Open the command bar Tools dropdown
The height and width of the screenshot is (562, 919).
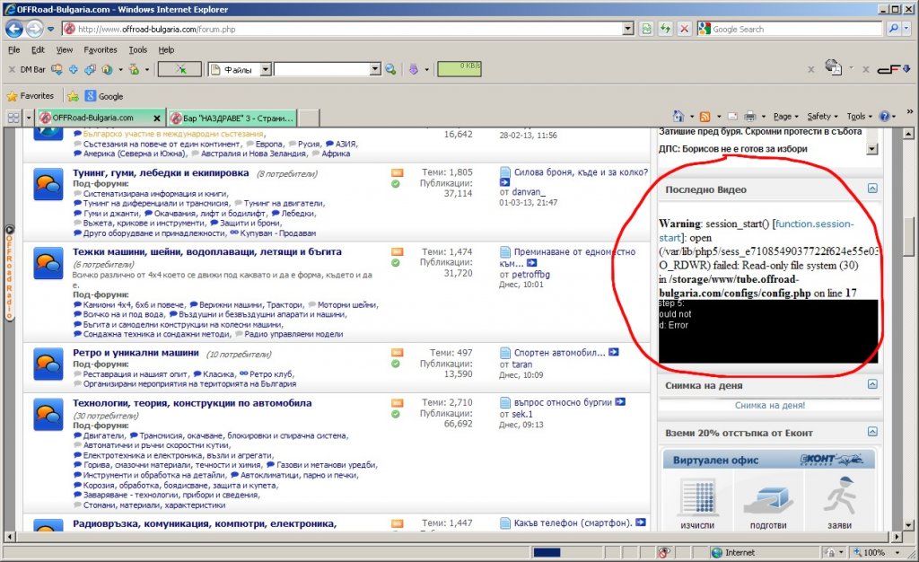[859, 116]
